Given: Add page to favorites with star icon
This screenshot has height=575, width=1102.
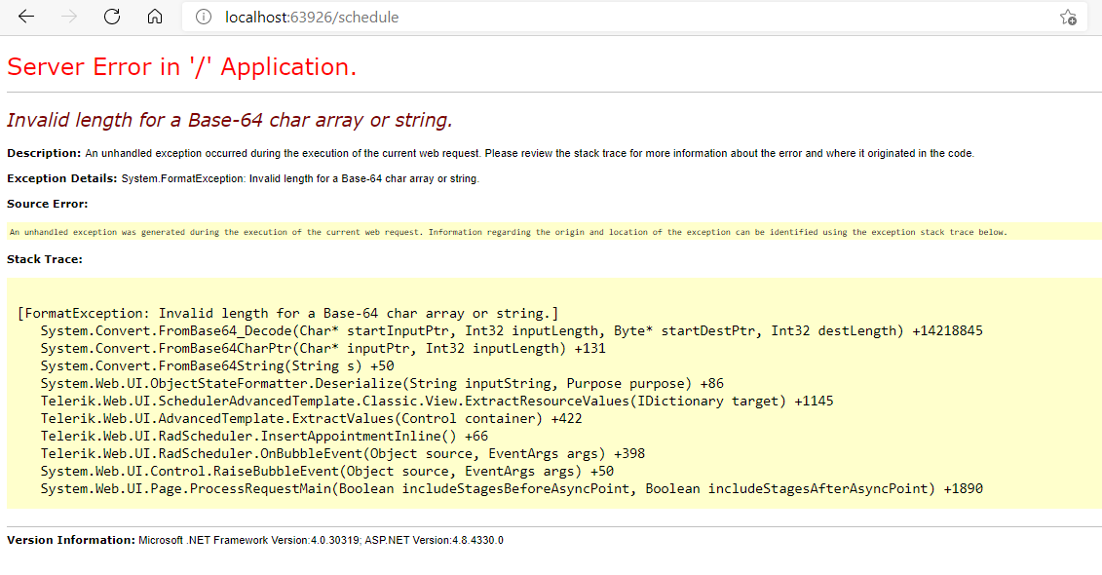Looking at the screenshot, I should (1068, 18).
